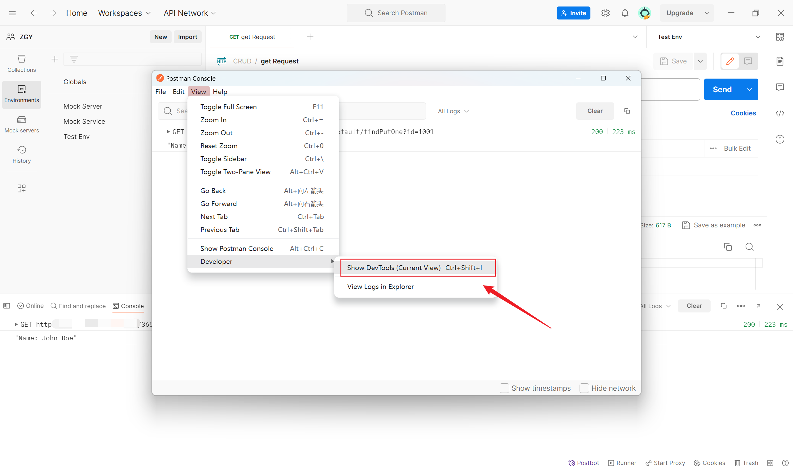Pop out the bottom console into a new window
This screenshot has height=469, width=793.
(759, 306)
